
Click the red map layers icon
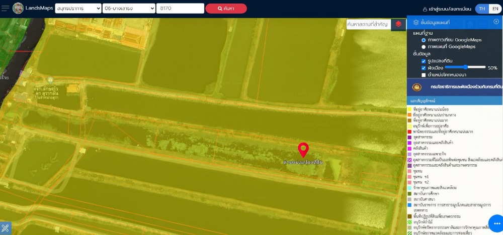tap(398, 24)
